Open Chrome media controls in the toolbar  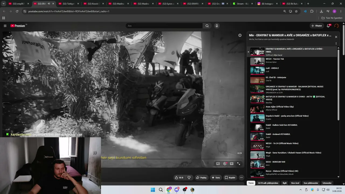pyautogui.click(x=328, y=11)
